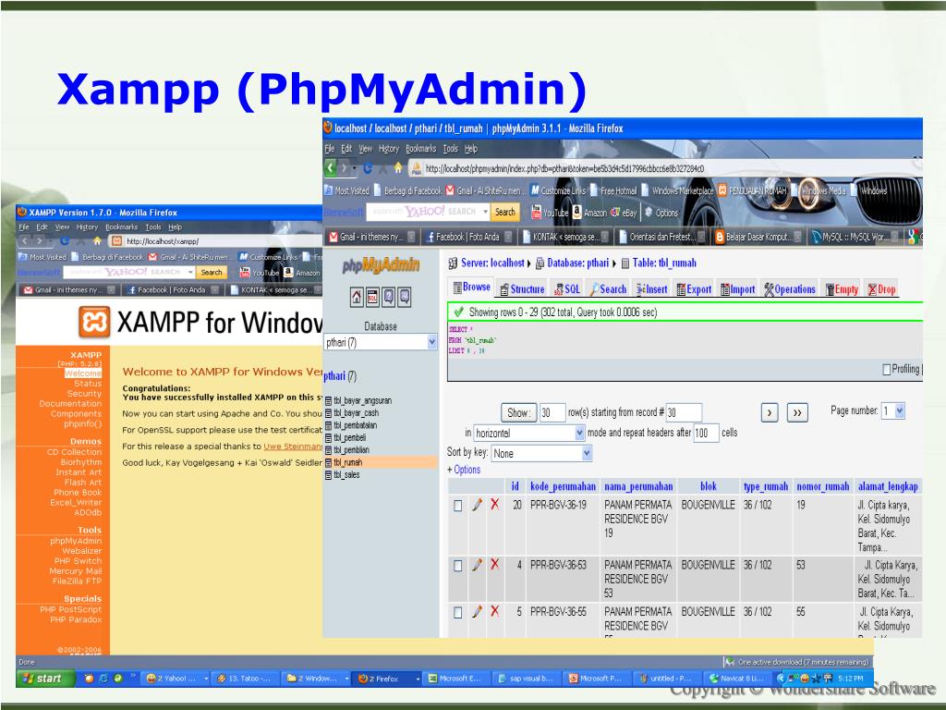Click the starting record number field
946x710 pixels.
684,412
